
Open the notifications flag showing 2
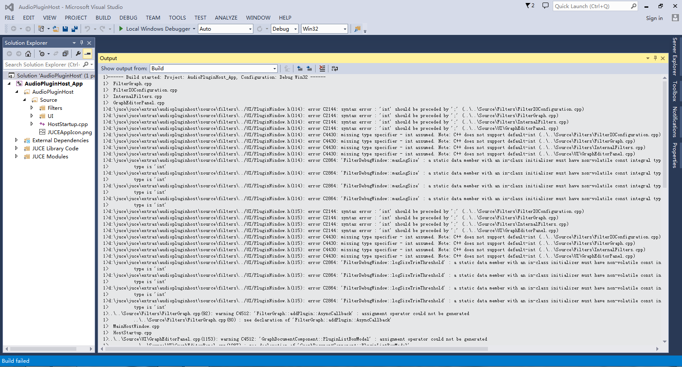530,6
